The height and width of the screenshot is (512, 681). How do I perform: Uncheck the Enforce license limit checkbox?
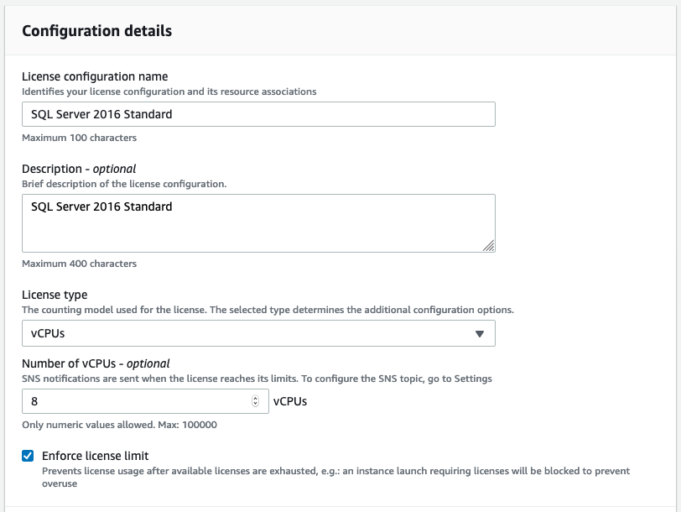click(x=28, y=456)
